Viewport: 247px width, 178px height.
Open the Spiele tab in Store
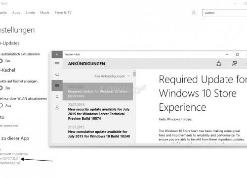coord(30,13)
